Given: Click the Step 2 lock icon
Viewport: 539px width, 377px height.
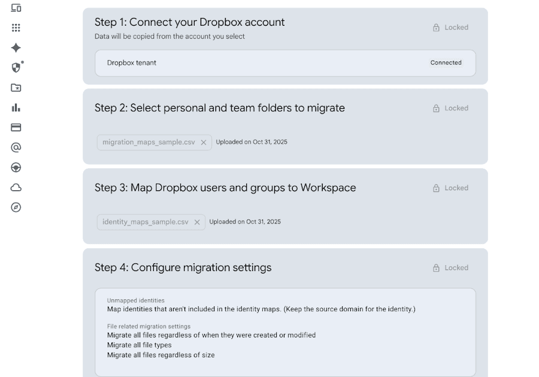Looking at the screenshot, I should [x=436, y=108].
